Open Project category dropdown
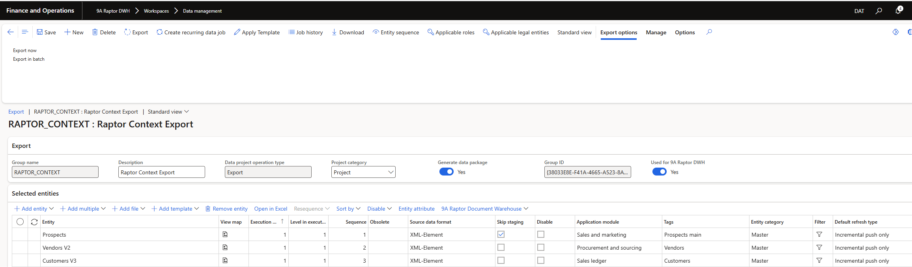 (x=391, y=172)
